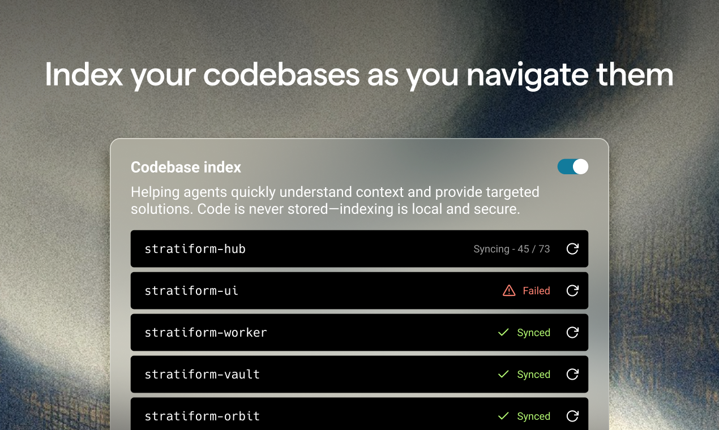Click the Synced label for stratiform-worker
Screen dimensions: 719x430
[533, 333]
